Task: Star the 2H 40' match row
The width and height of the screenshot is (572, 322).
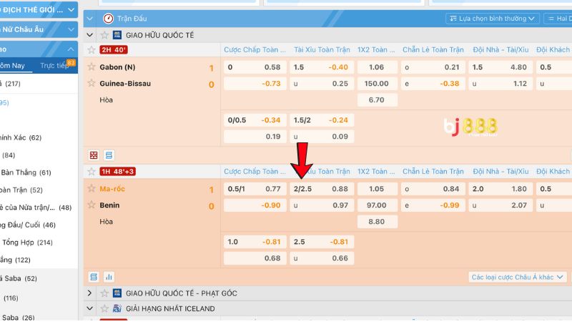Action: pyautogui.click(x=92, y=49)
